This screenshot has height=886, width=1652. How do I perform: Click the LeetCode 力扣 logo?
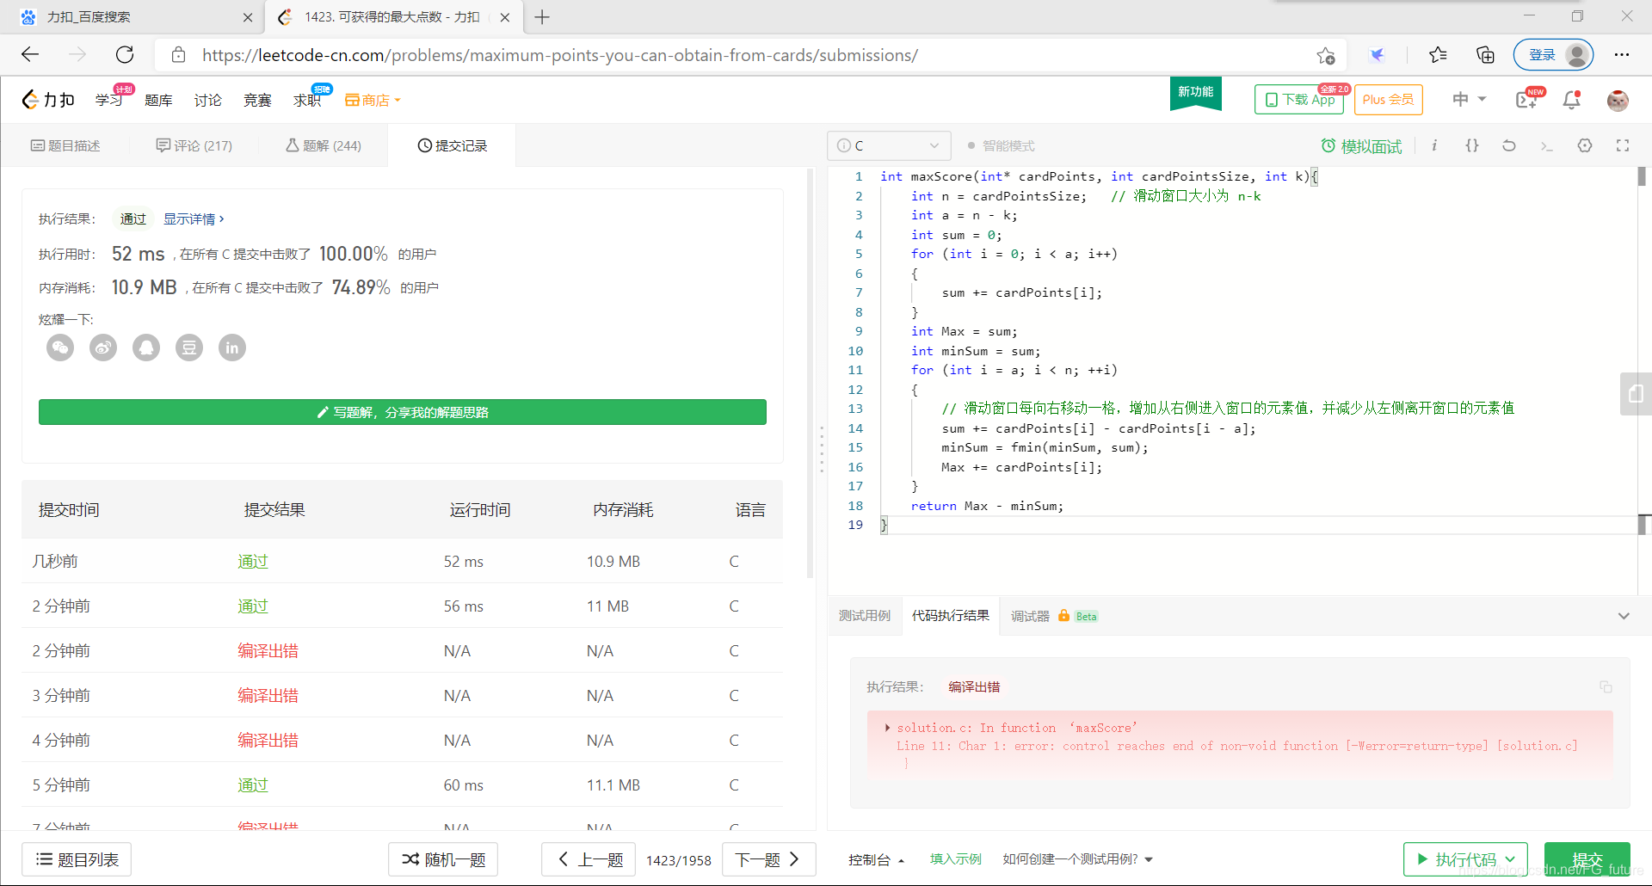(48, 100)
